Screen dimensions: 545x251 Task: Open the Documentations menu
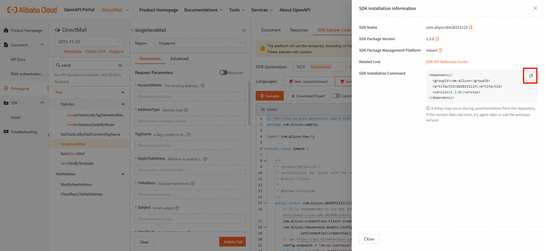click(x=203, y=10)
